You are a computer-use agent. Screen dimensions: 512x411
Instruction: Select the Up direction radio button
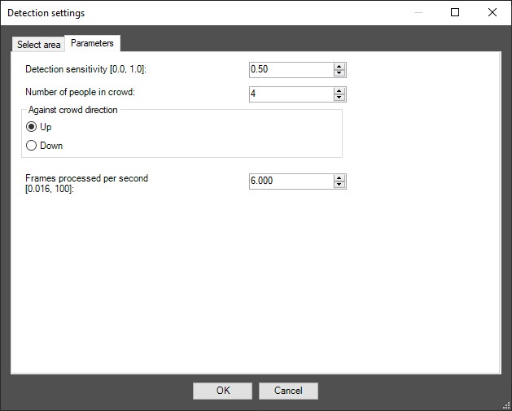31,127
